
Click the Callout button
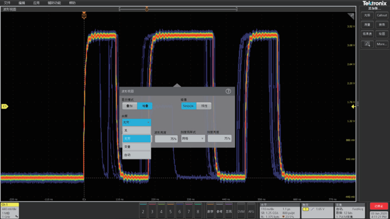coord(382,15)
